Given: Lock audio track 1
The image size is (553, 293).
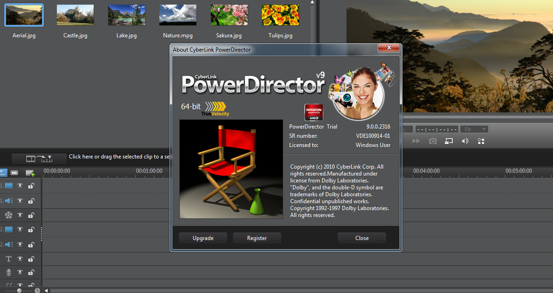Looking at the screenshot, I should point(31,201).
